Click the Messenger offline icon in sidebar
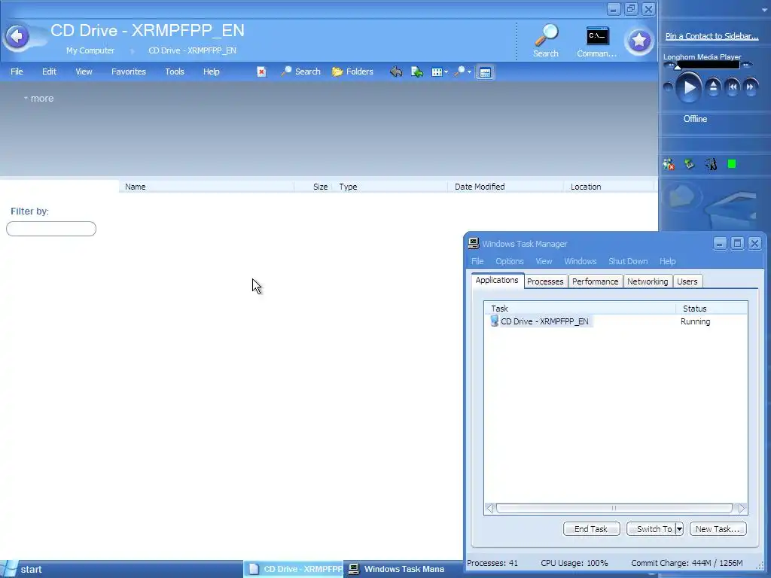 point(669,164)
